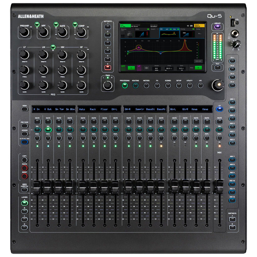
Task: Open the I/O screen key
Action: pos(201,85)
